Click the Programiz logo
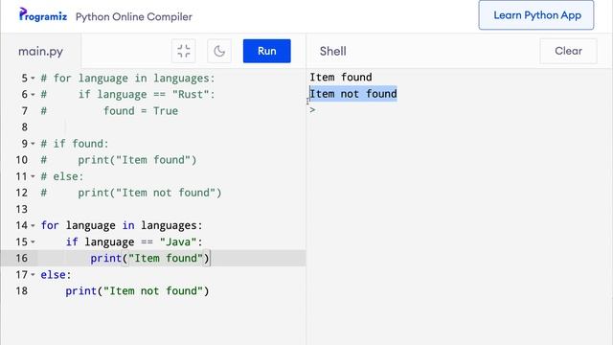This screenshot has width=613, height=345. coord(42,15)
